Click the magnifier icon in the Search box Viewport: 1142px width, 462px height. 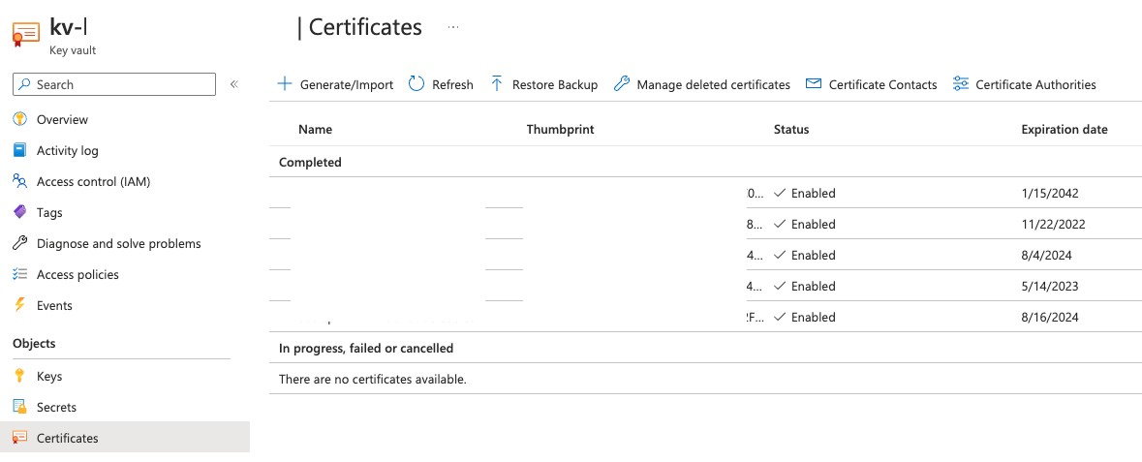click(25, 84)
